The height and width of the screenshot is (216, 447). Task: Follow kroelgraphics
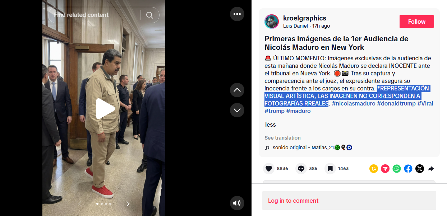pos(417,22)
